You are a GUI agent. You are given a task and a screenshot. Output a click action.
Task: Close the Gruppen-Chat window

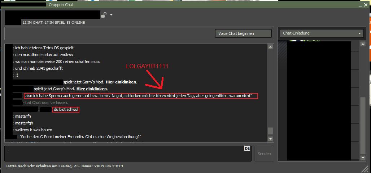pos(366,5)
